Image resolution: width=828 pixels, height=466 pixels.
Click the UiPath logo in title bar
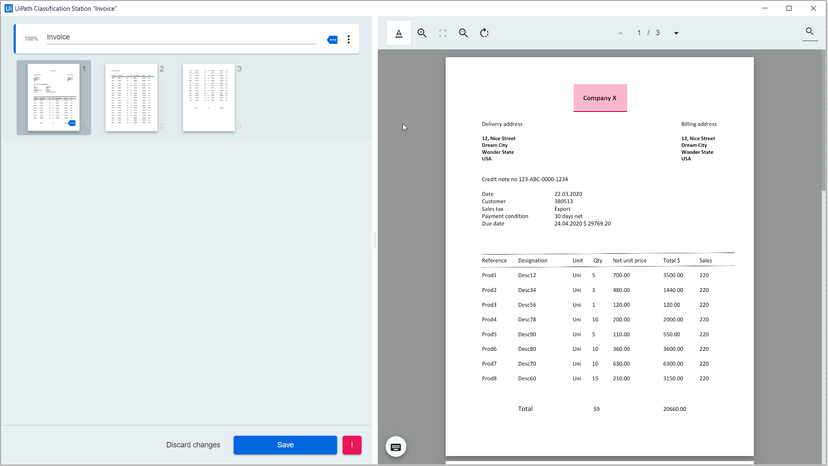[x=8, y=8]
